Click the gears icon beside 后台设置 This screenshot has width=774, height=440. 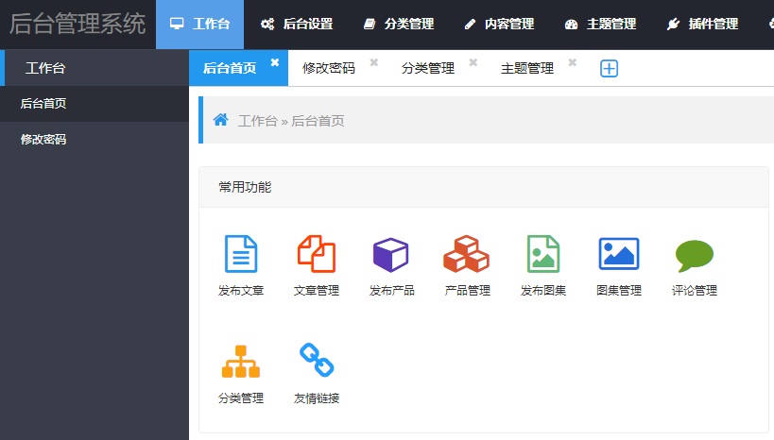tap(267, 24)
